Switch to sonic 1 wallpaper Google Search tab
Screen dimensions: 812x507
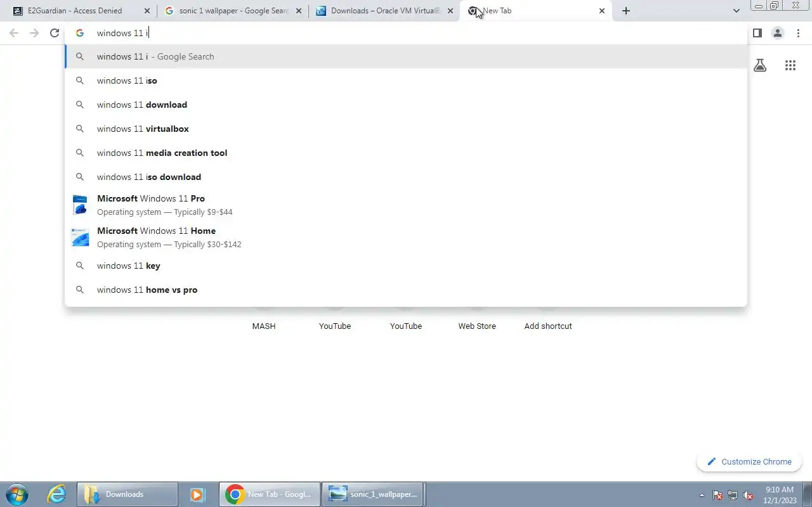click(232, 11)
